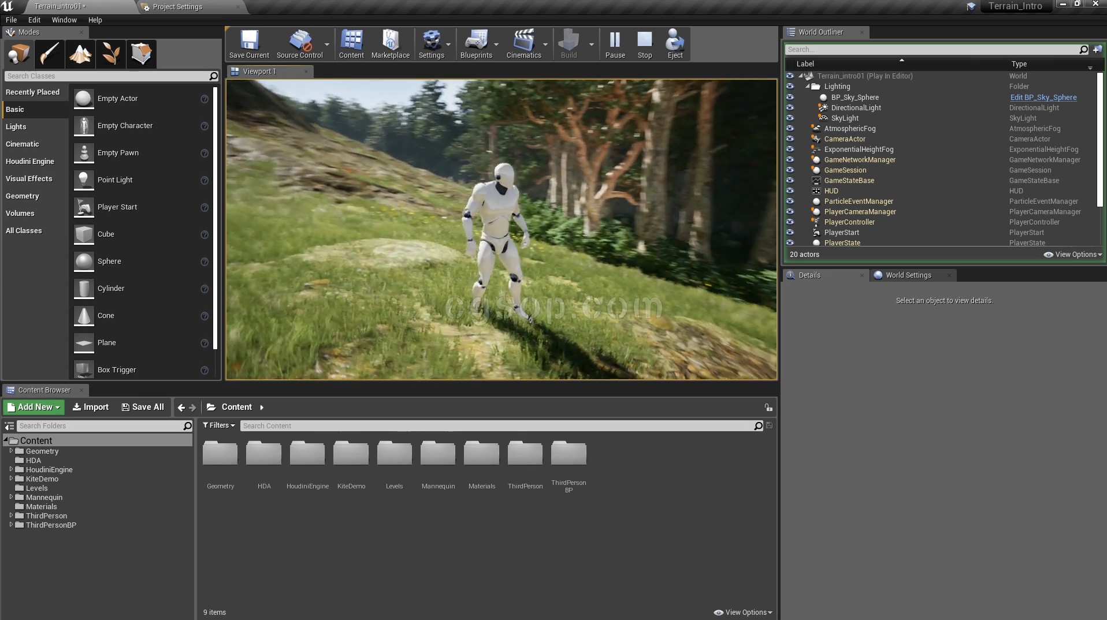Toggle visibility of DirectionalLight actor
Viewport: 1107px width, 620px height.
pyautogui.click(x=790, y=108)
